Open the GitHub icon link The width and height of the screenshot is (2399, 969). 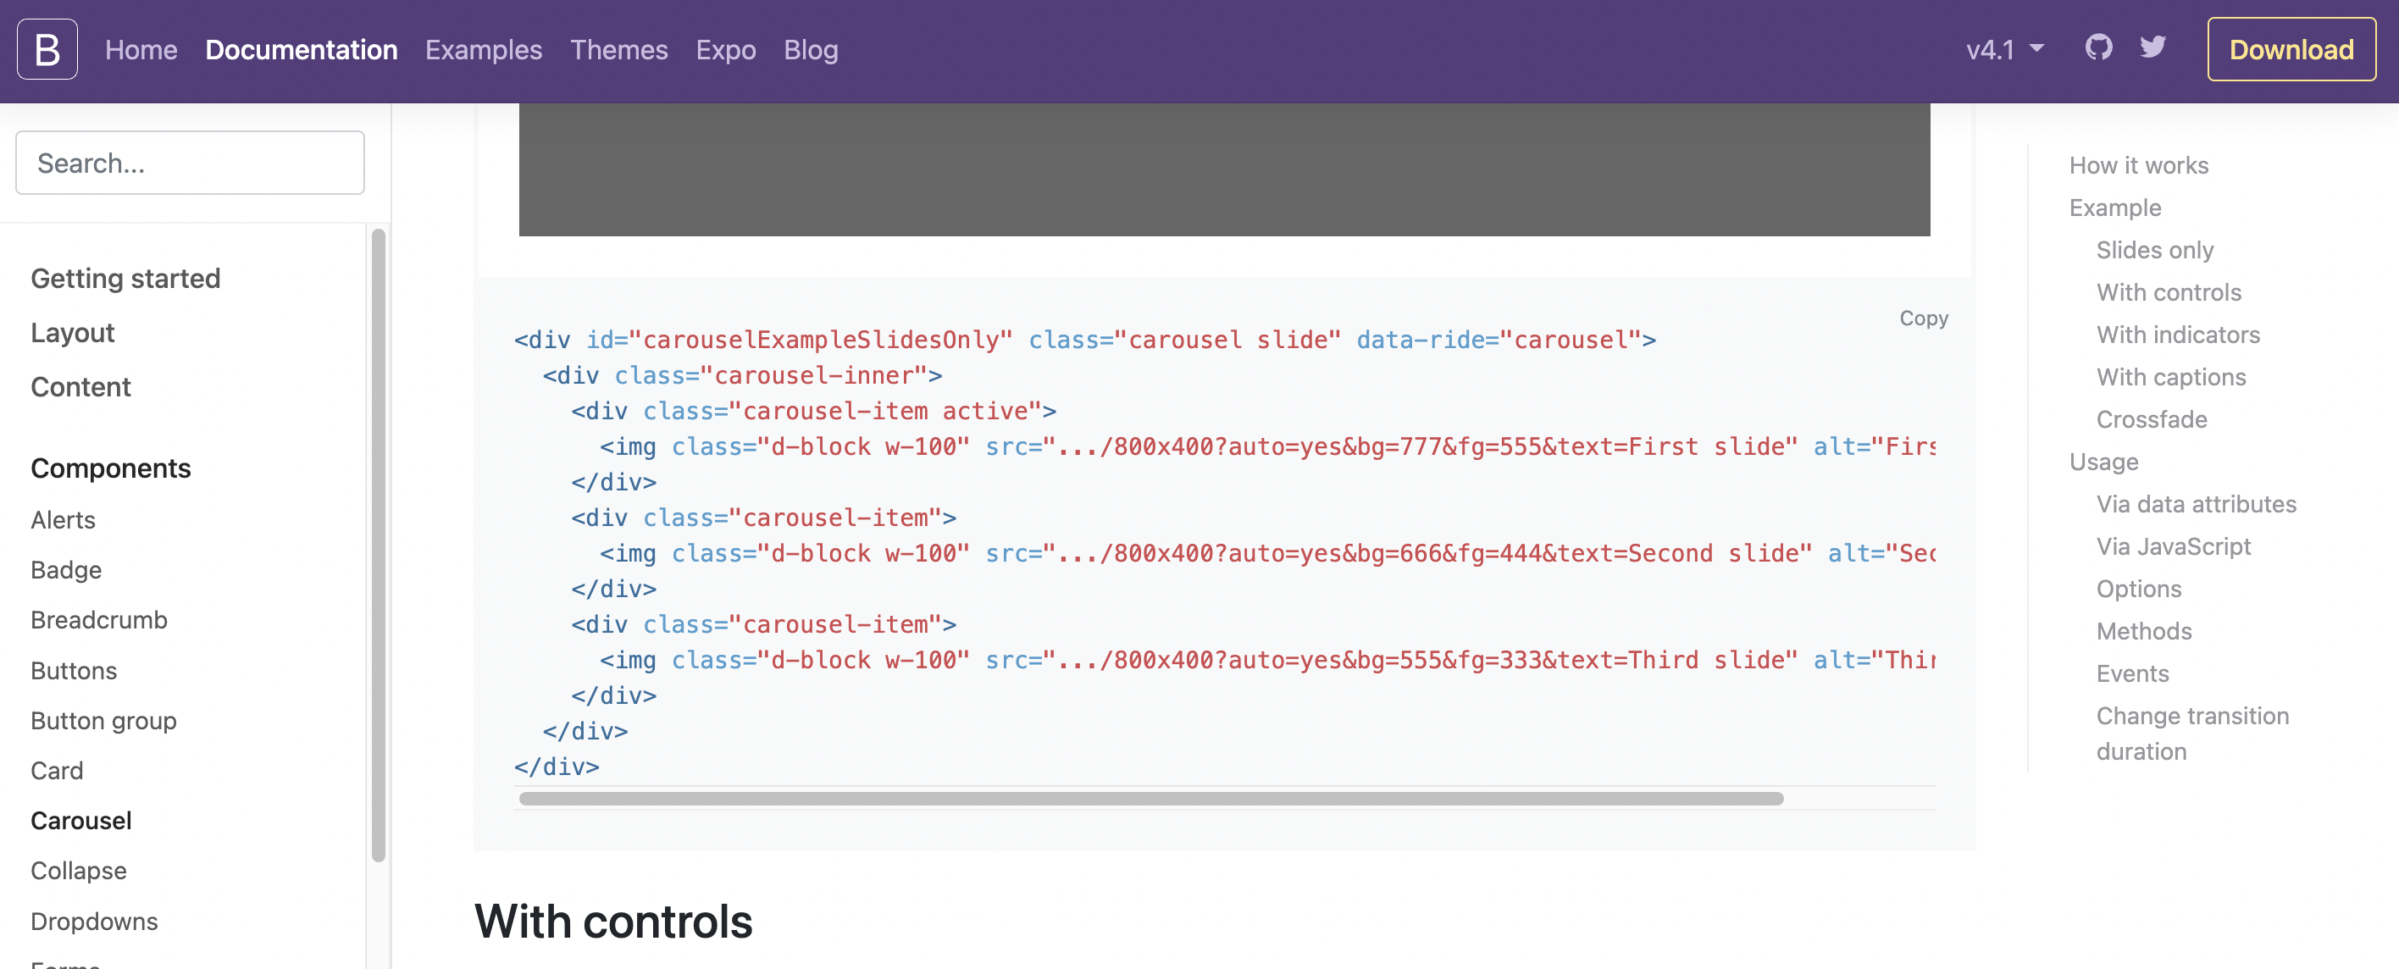[x=2098, y=47]
